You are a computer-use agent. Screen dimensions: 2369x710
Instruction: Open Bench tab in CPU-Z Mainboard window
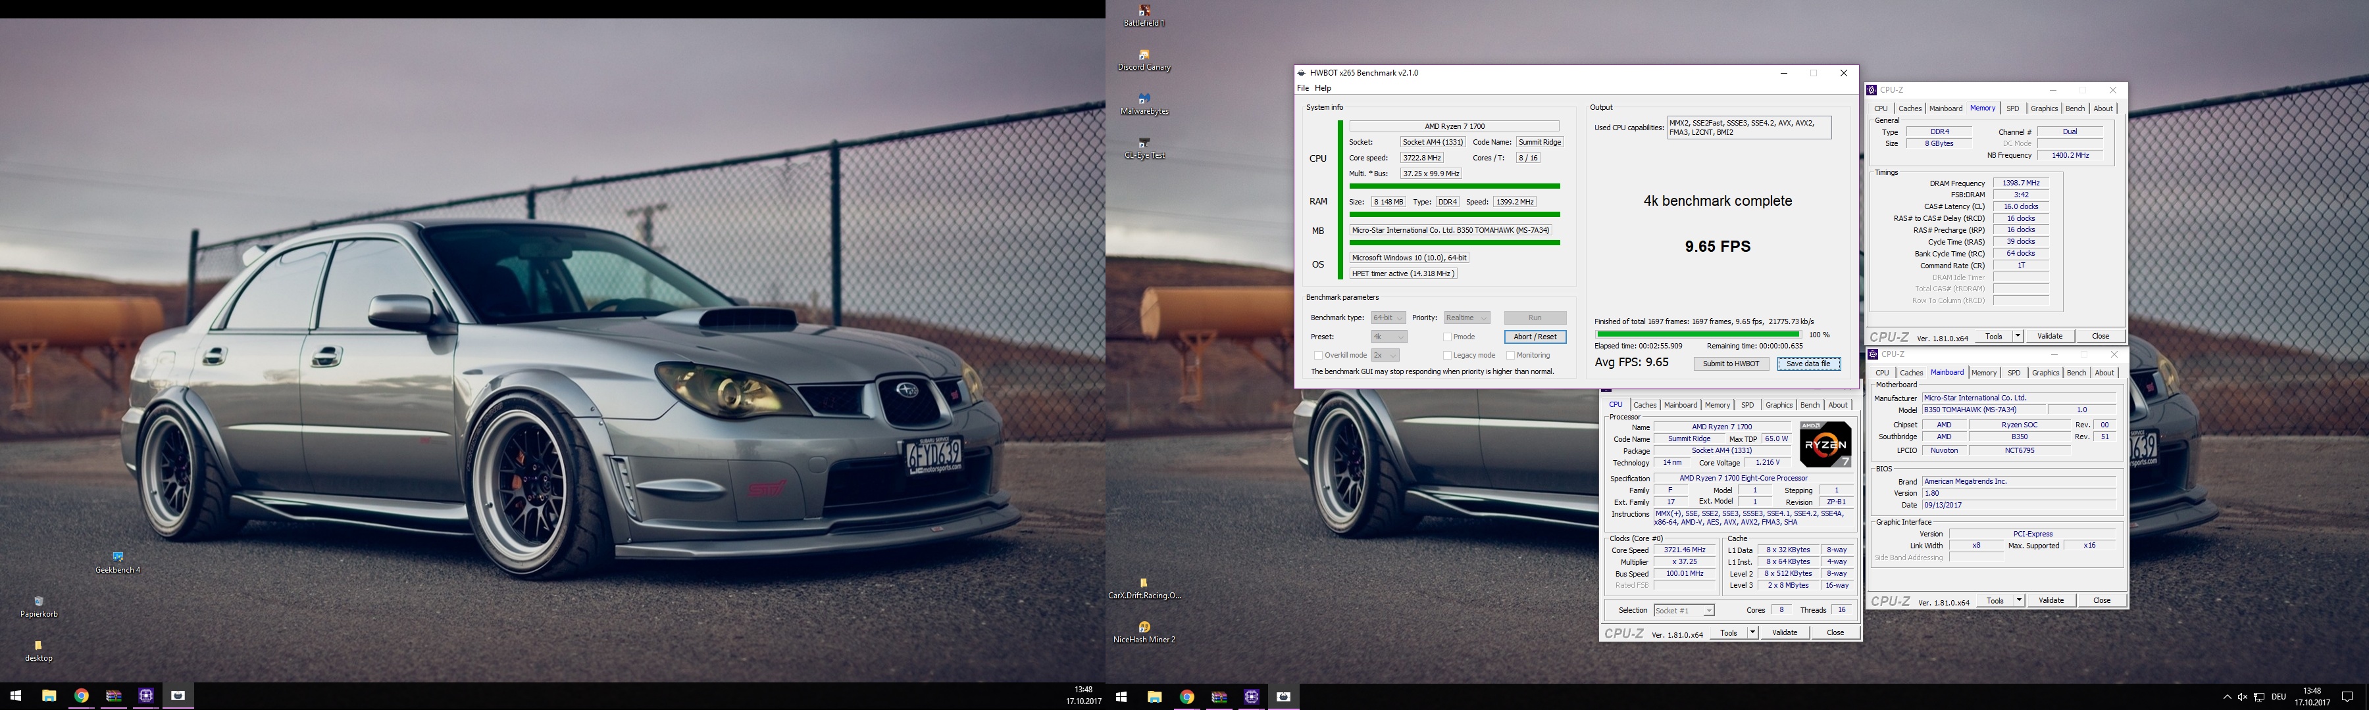[2077, 373]
